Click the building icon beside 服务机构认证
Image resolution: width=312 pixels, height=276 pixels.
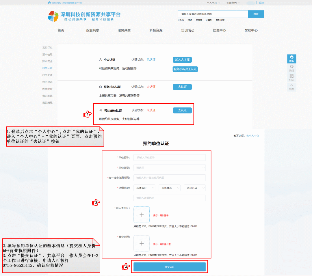pyautogui.click(x=101, y=86)
